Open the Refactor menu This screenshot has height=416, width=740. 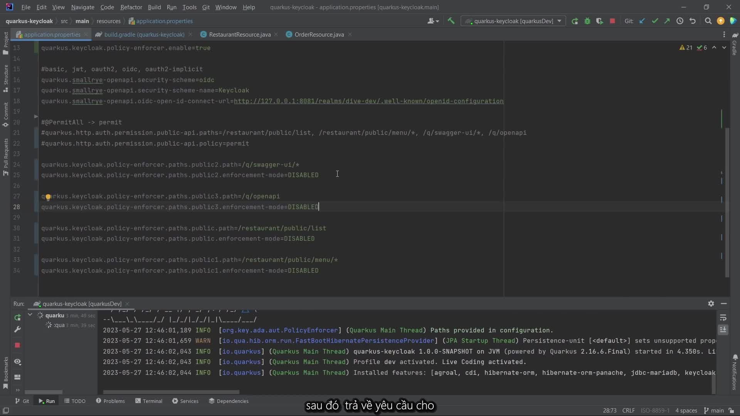(x=131, y=7)
